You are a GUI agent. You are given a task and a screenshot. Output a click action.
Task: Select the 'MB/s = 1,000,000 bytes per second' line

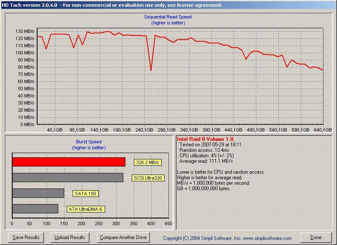point(213,183)
